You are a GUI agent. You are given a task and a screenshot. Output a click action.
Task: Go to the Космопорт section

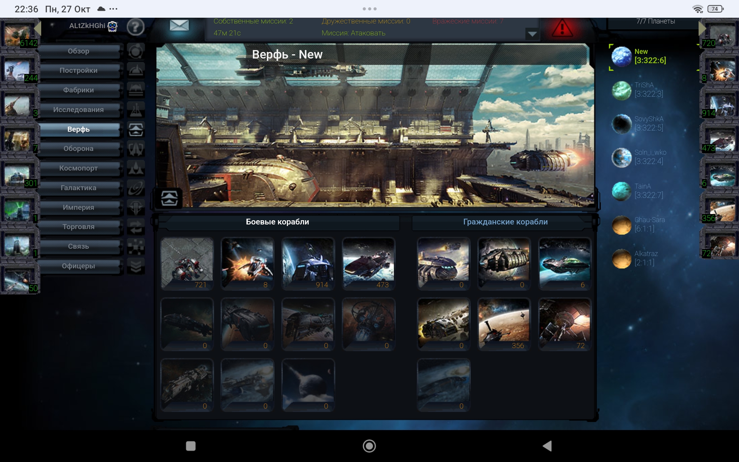pyautogui.click(x=79, y=169)
